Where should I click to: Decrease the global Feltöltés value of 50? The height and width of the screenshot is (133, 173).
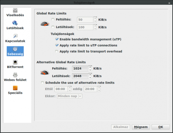click(x=95, y=21)
